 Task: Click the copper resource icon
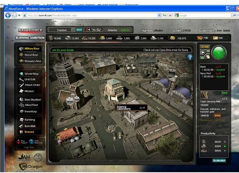[102, 38]
